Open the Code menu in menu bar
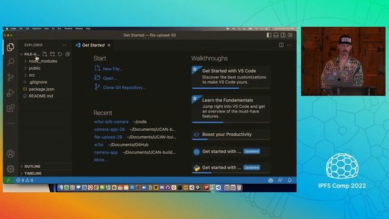The width and height of the screenshot is (389, 219). [x=13, y=29]
